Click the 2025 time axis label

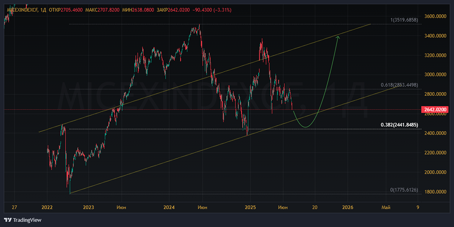[250, 207]
